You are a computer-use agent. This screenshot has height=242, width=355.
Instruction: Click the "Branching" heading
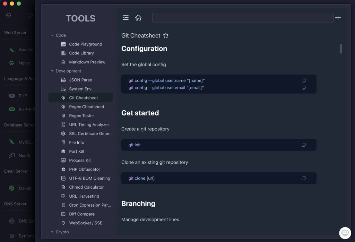[138, 204]
